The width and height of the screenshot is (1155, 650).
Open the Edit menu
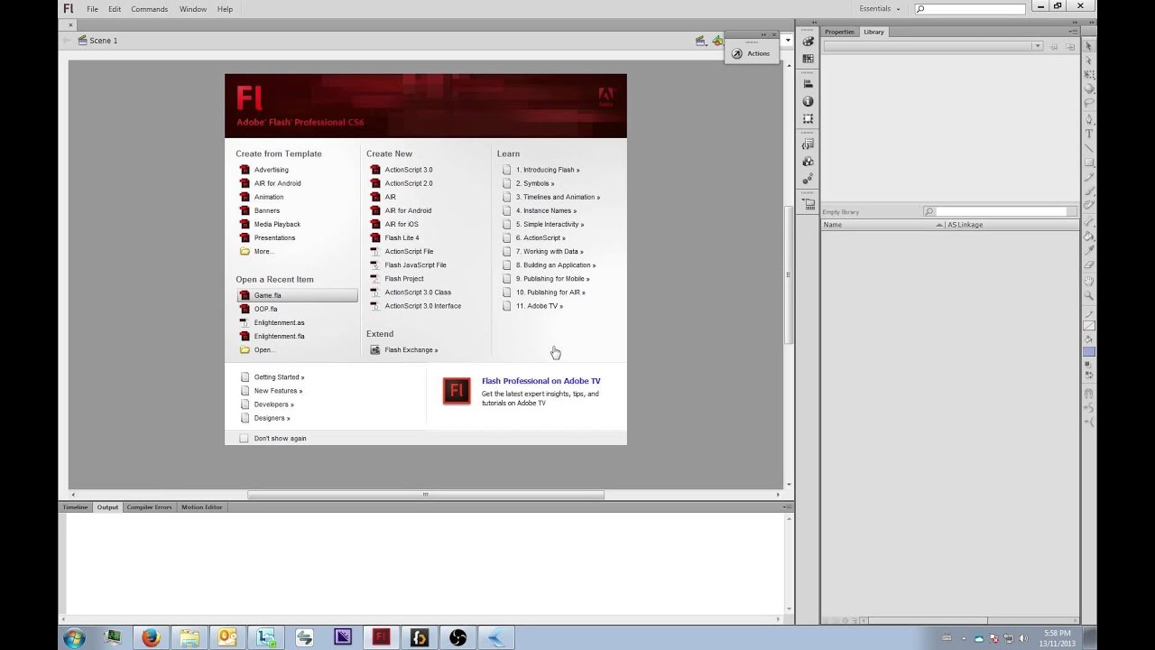point(115,9)
